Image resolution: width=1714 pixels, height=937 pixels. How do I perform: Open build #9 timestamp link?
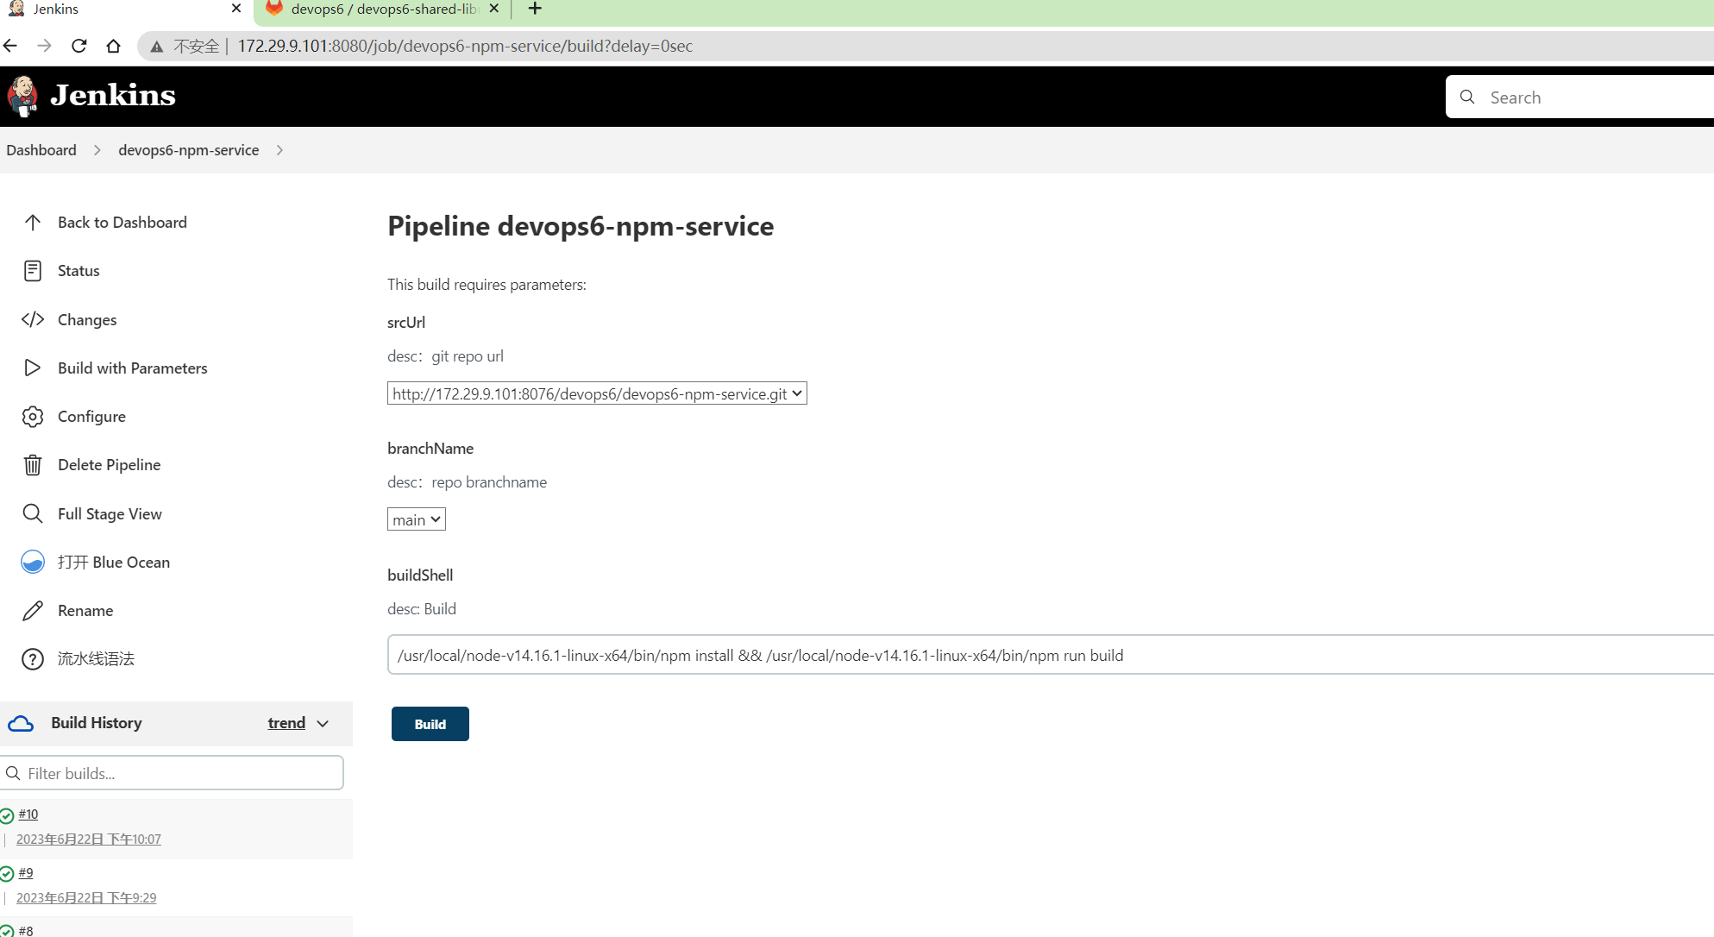point(86,898)
